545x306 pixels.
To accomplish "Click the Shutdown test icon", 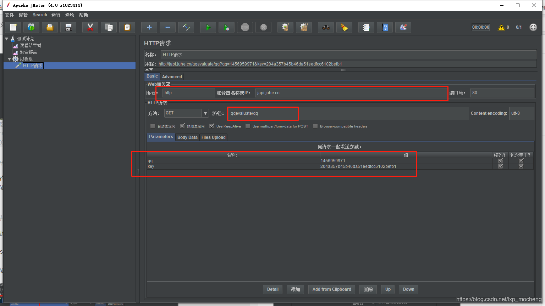I will point(263,27).
